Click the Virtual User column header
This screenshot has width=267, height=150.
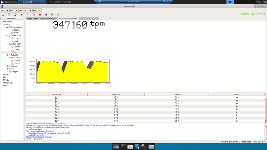(x=56, y=94)
